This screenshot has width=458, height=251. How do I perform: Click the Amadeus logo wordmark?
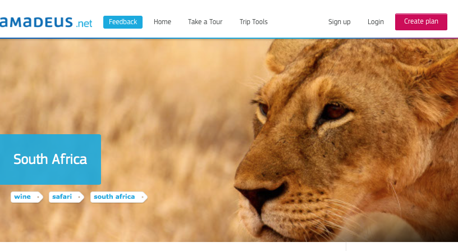point(36,22)
